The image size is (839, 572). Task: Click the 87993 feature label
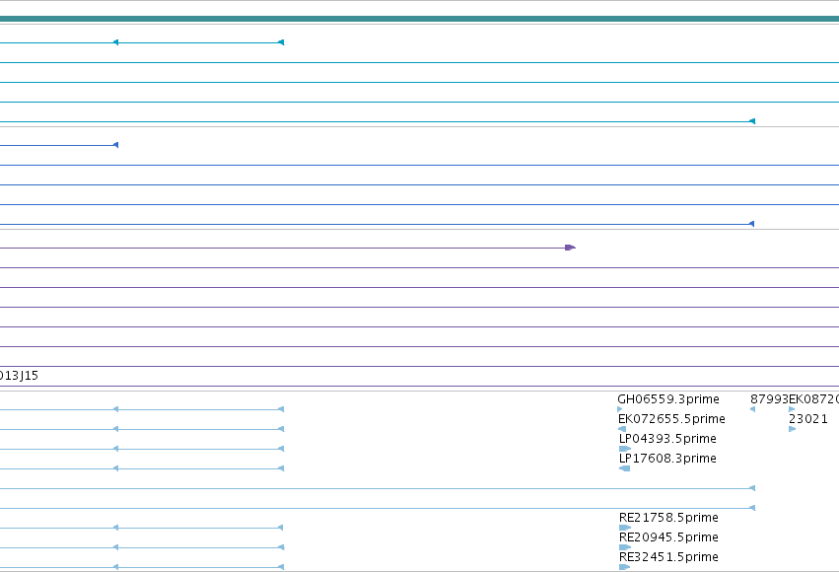click(769, 399)
